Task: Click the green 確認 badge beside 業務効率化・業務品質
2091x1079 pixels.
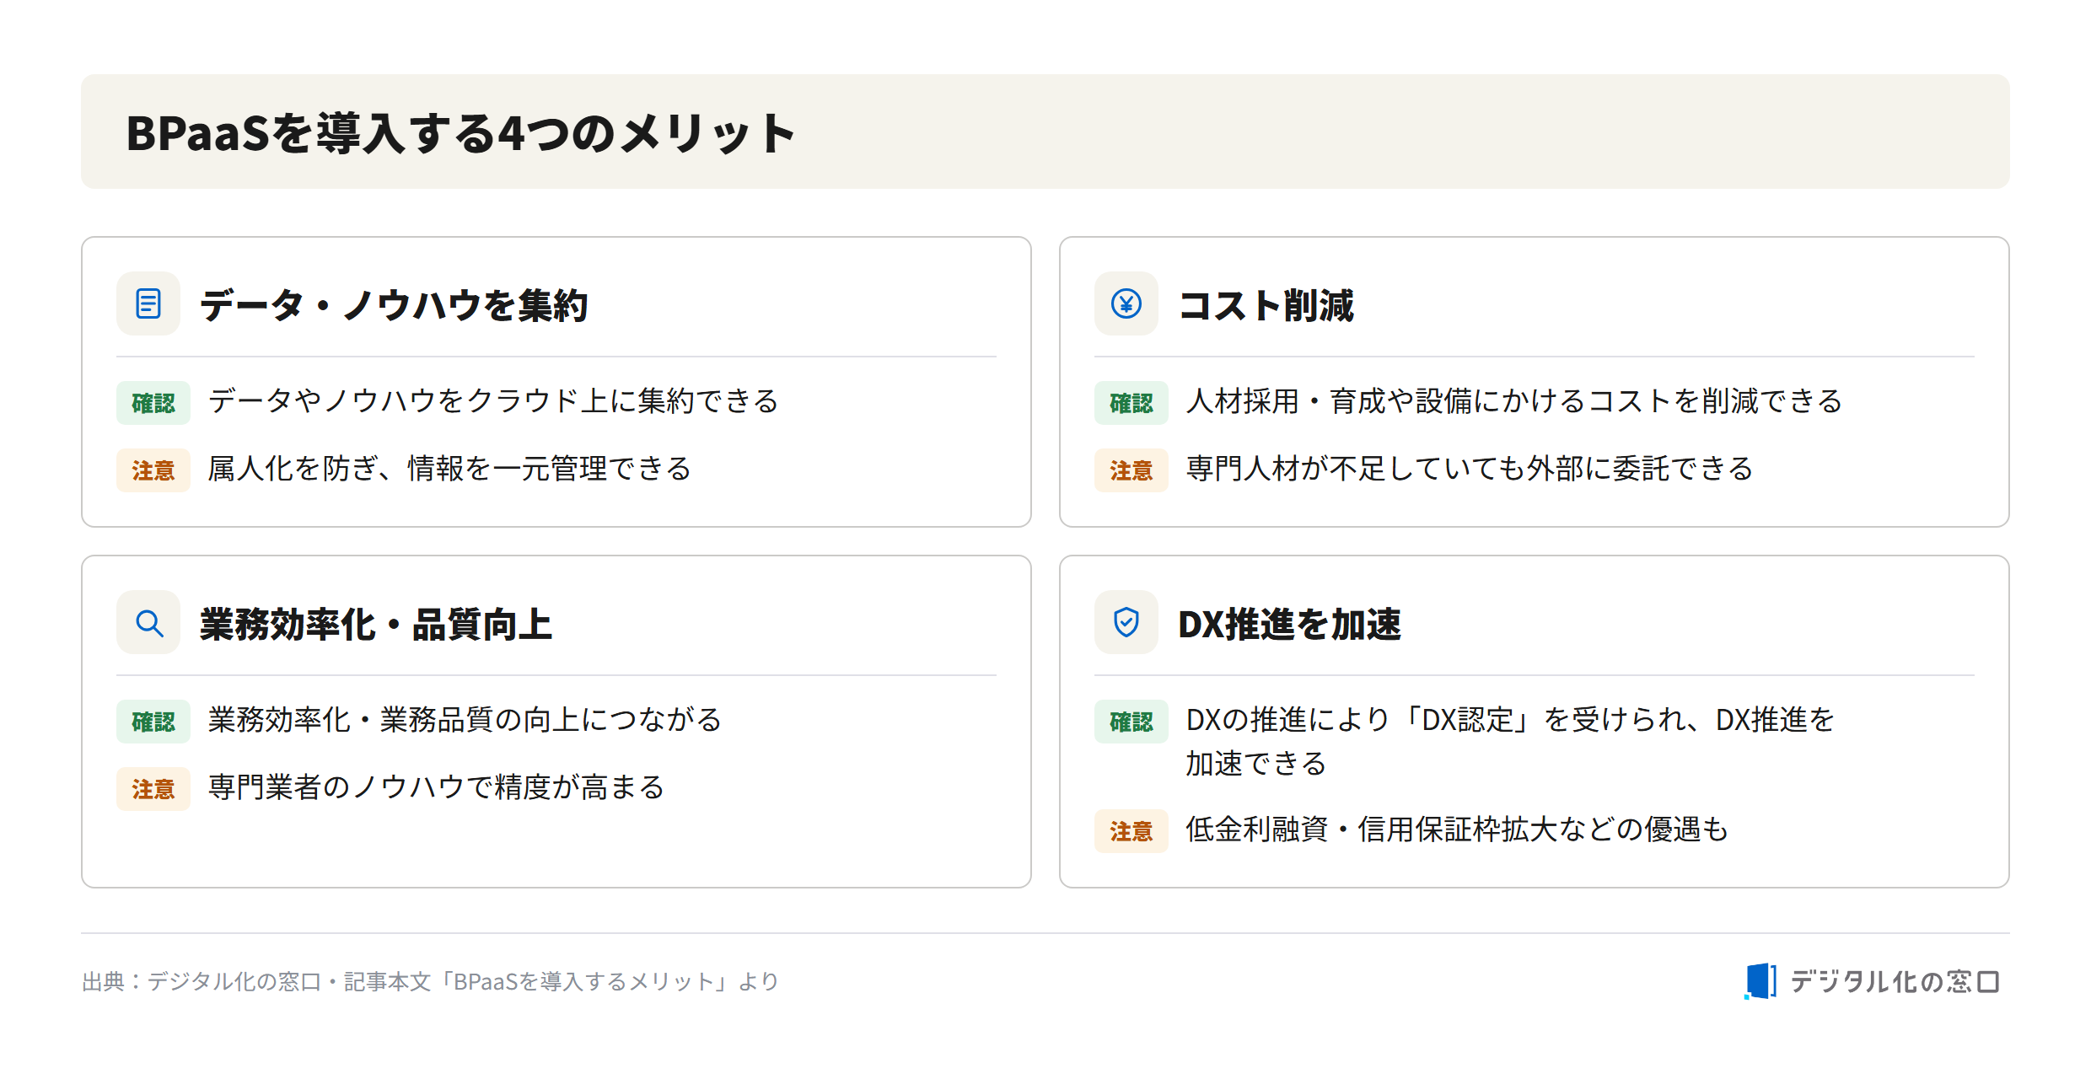Action: pyautogui.click(x=153, y=722)
